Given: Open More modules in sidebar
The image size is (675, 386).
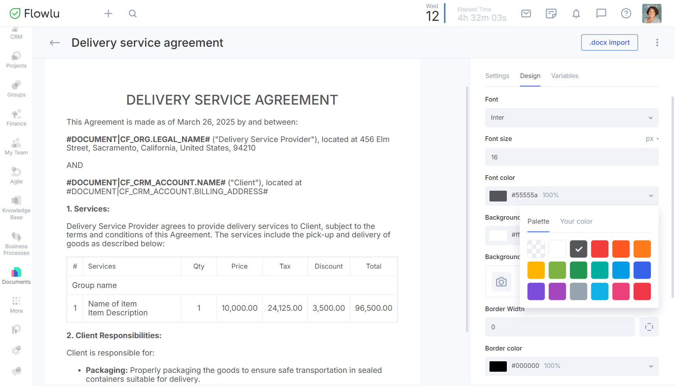Looking at the screenshot, I should [x=16, y=305].
